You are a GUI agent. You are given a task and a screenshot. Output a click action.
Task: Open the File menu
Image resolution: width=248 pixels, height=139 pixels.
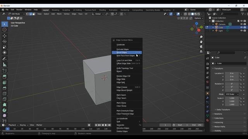tap(7, 10)
